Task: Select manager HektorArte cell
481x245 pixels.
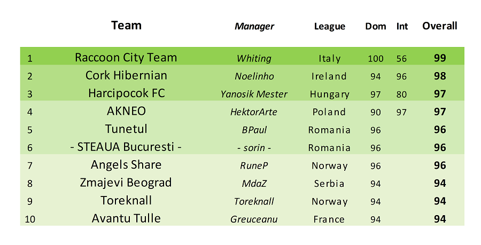Action: point(254,112)
